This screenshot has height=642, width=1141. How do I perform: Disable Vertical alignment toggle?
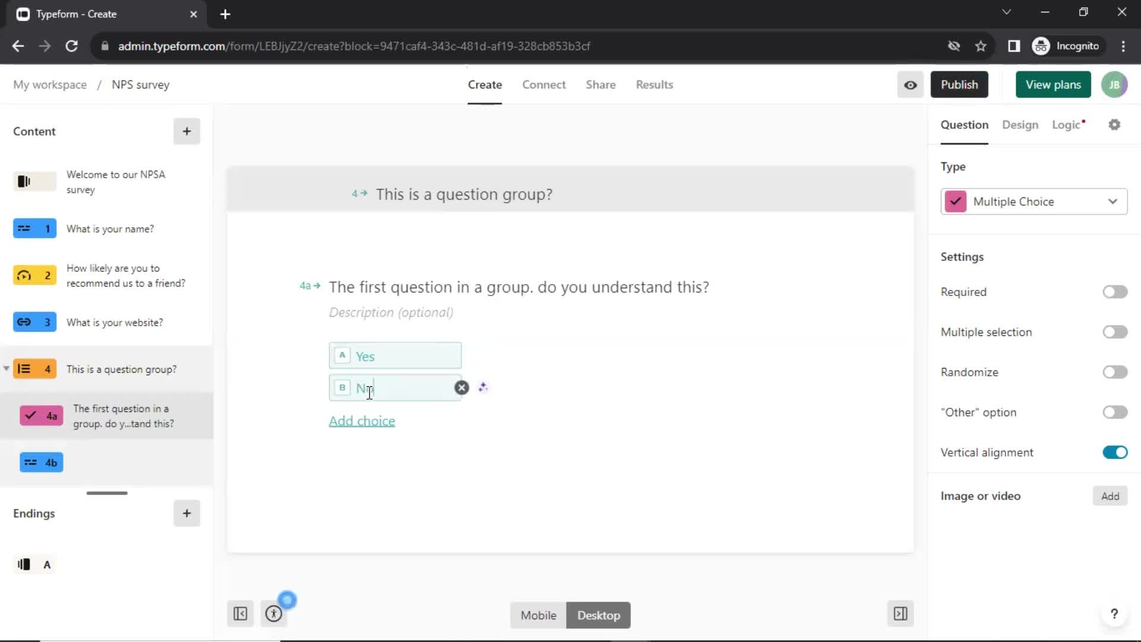point(1115,452)
